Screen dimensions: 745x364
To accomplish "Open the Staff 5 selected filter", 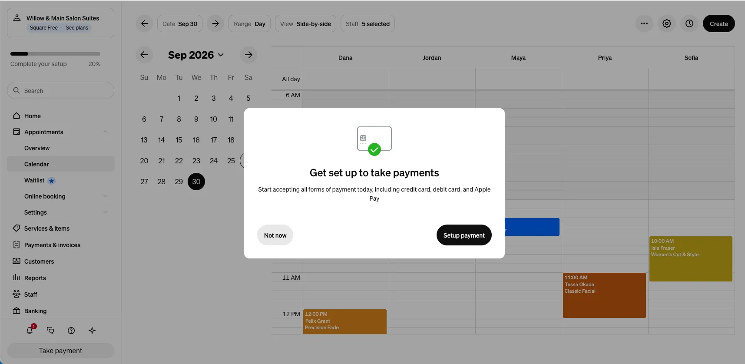I will pyautogui.click(x=368, y=24).
